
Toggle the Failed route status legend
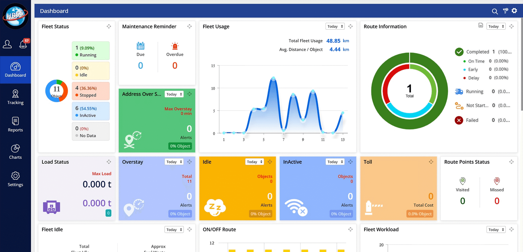point(472,120)
